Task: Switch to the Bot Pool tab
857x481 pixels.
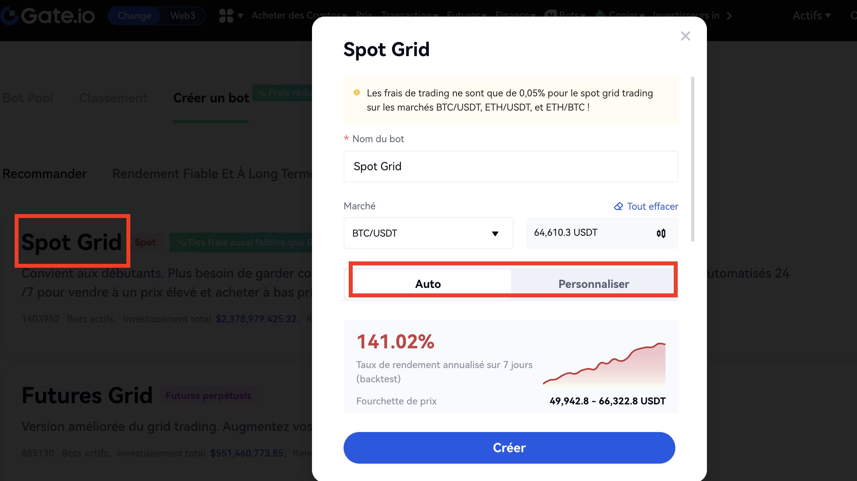Action: click(x=28, y=98)
